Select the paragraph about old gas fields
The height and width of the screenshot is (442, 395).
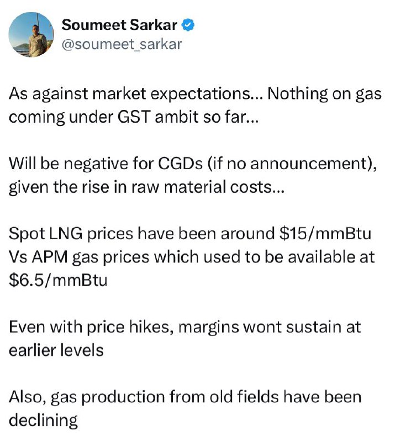pyautogui.click(x=185, y=408)
